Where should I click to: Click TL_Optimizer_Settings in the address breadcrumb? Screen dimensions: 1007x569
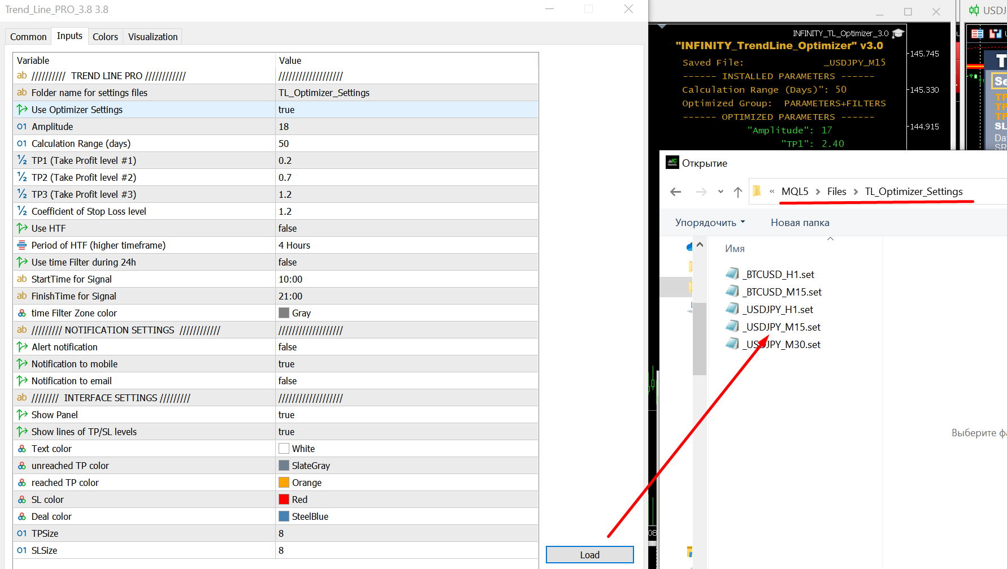[x=914, y=192]
